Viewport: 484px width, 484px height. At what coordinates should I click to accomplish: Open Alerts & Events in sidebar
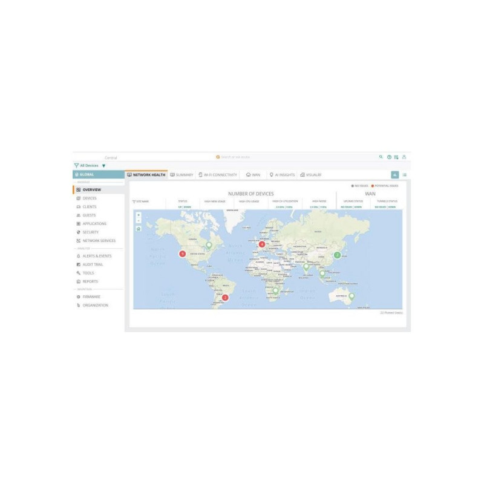(x=97, y=256)
